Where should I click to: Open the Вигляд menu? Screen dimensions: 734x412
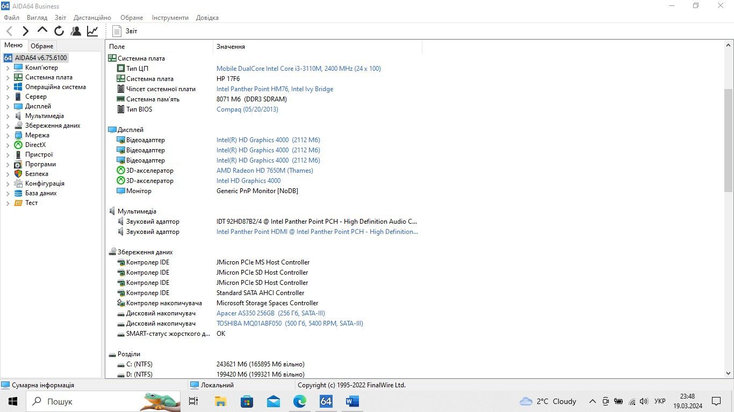37,18
